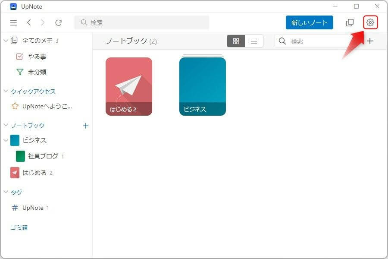
Task: Collapse the ノートブック sidebar section
Action: [6, 125]
